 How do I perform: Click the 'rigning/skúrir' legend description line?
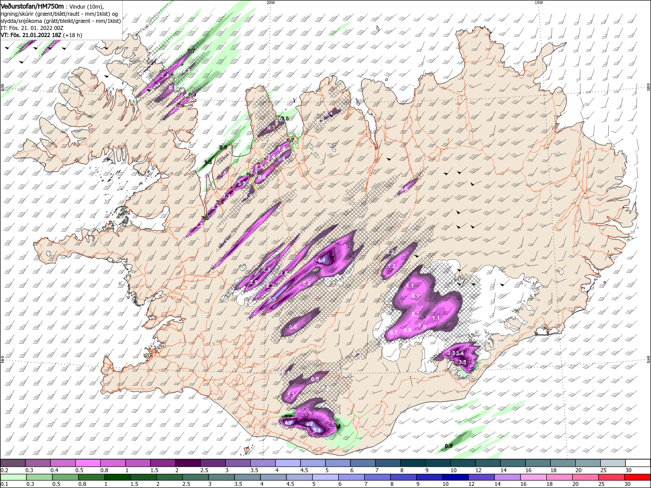(60, 14)
